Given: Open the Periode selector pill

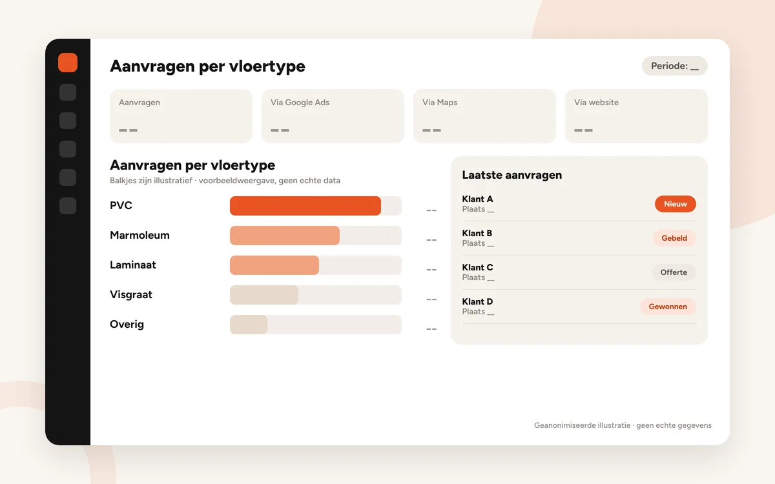Looking at the screenshot, I should click(x=674, y=66).
